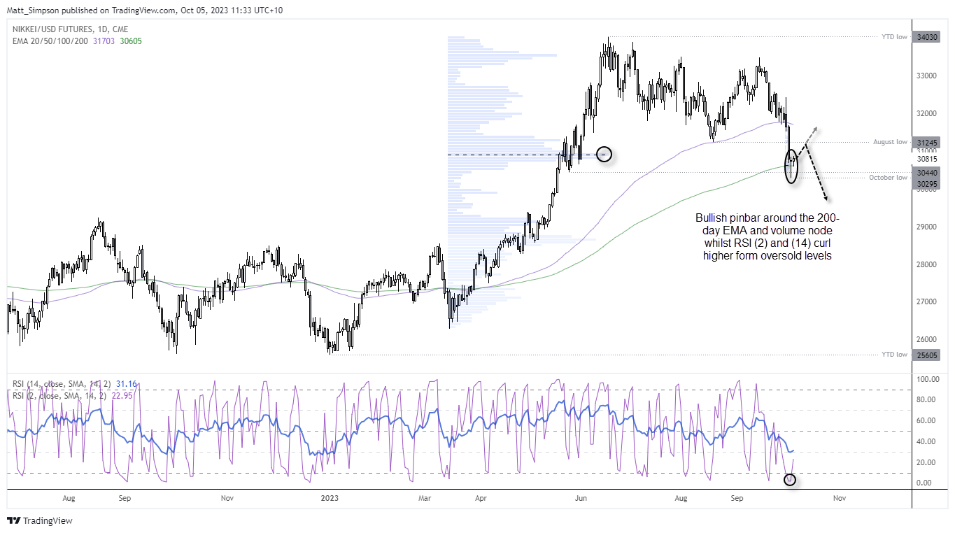Click the 34030 price label
Screen dimensions: 955x533
[x=927, y=37]
